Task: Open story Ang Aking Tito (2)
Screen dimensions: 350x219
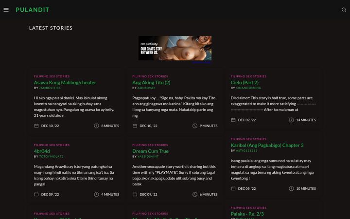Action: click(x=151, y=82)
